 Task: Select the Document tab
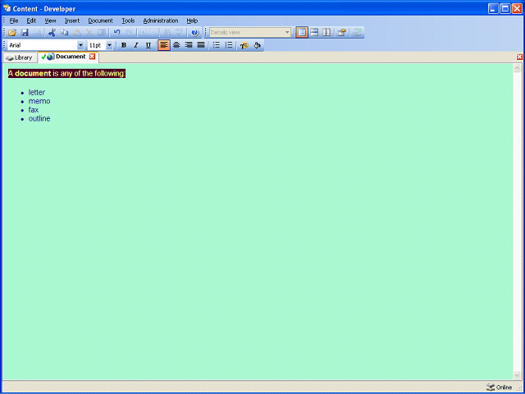[x=67, y=57]
